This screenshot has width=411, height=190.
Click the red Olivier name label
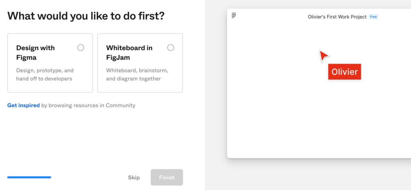pyautogui.click(x=344, y=72)
